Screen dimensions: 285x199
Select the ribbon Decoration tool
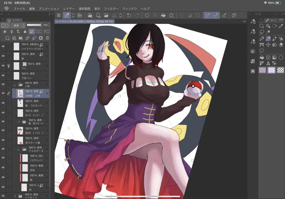pos(262,44)
